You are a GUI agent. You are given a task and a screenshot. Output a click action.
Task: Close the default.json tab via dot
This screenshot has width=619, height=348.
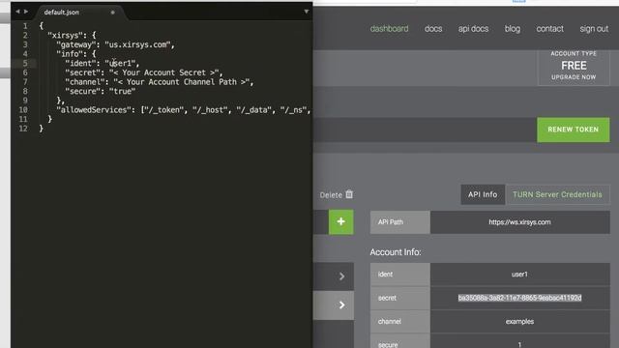(113, 13)
